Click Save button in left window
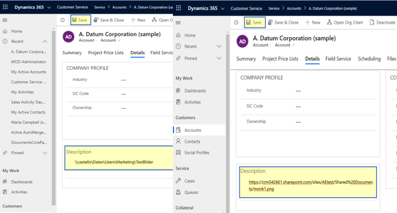The image size is (397, 213). (81, 20)
